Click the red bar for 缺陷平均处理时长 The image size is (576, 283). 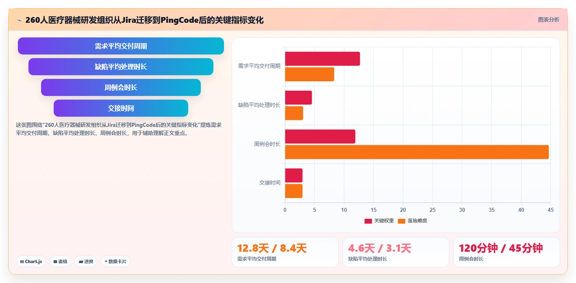[x=298, y=98]
